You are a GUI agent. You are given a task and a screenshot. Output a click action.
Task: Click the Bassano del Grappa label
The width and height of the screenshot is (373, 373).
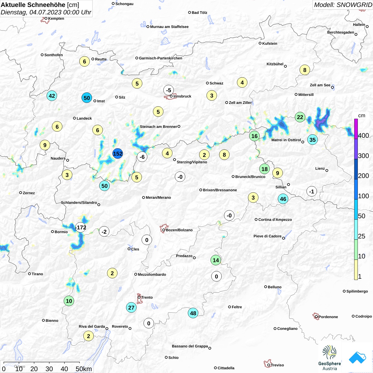click(x=190, y=346)
